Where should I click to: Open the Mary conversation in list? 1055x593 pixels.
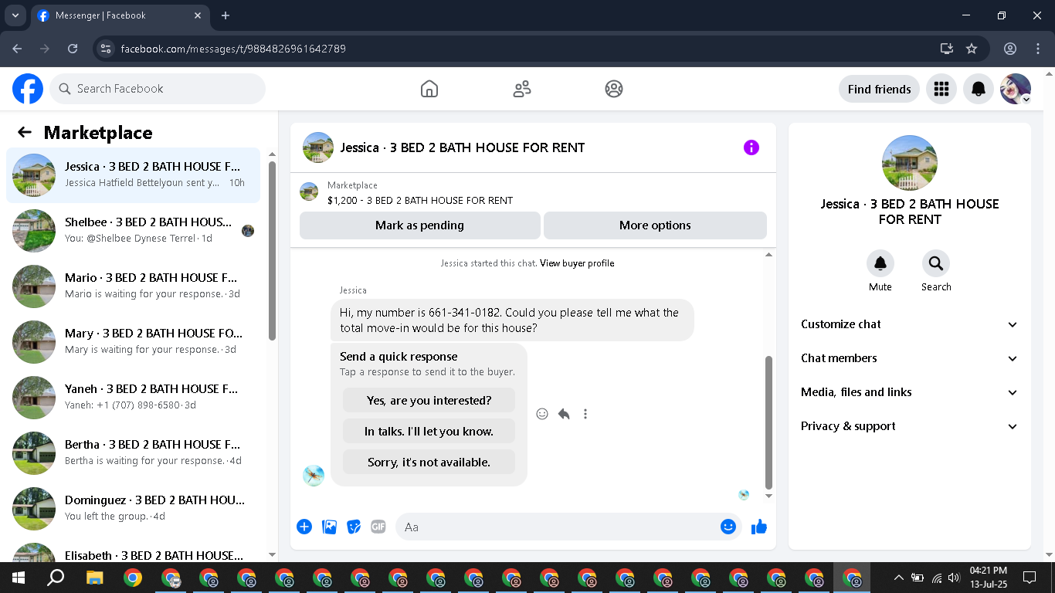click(x=133, y=342)
